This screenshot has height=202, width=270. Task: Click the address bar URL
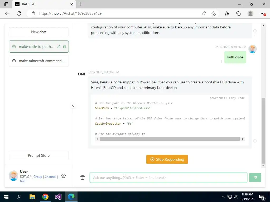pos(70,13)
